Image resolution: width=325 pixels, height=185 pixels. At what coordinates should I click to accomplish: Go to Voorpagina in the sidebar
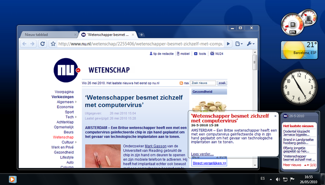pyautogui.click(x=64, y=92)
